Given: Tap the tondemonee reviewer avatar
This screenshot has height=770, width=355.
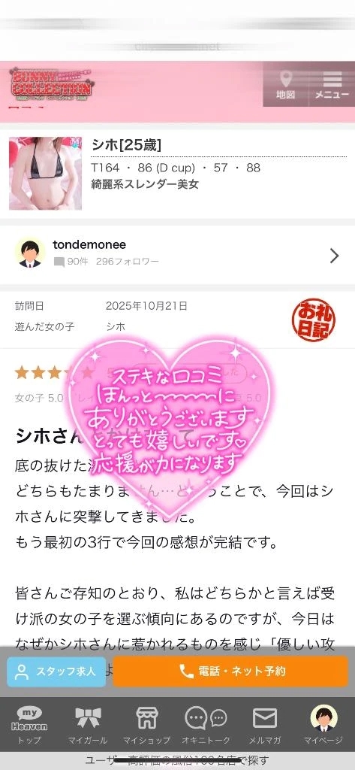Looking at the screenshot, I should 30,254.
